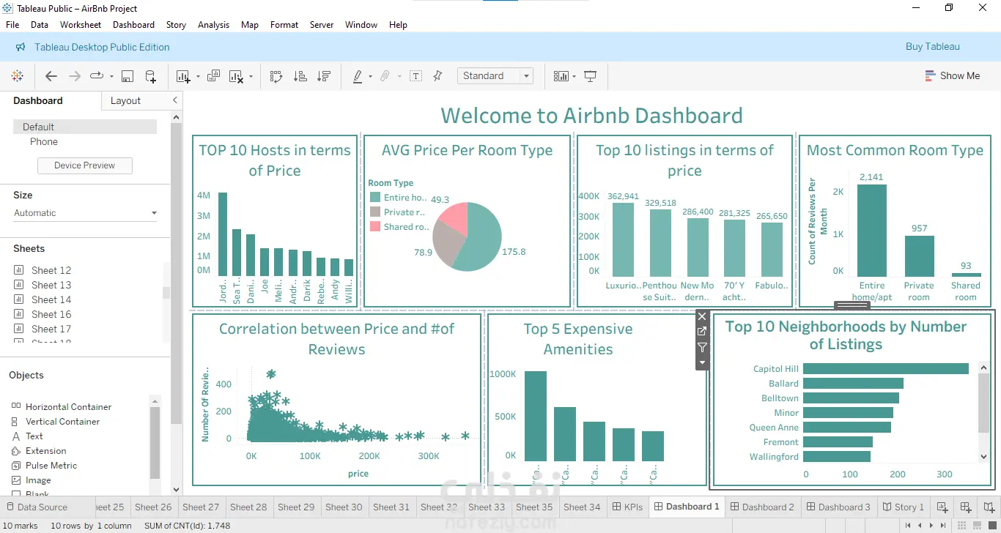The height and width of the screenshot is (533, 1001).
Task: Open the Size Automatic dropdown
Action: [x=86, y=213]
